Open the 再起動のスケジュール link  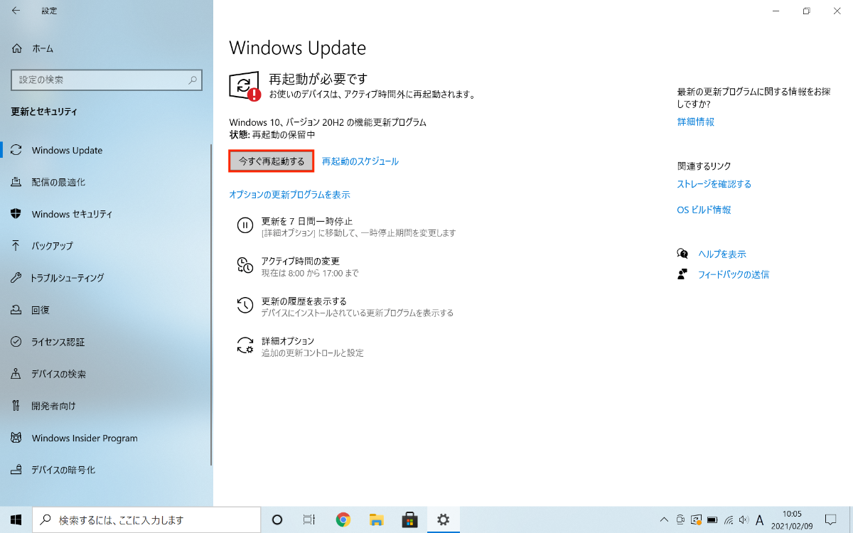[360, 161]
